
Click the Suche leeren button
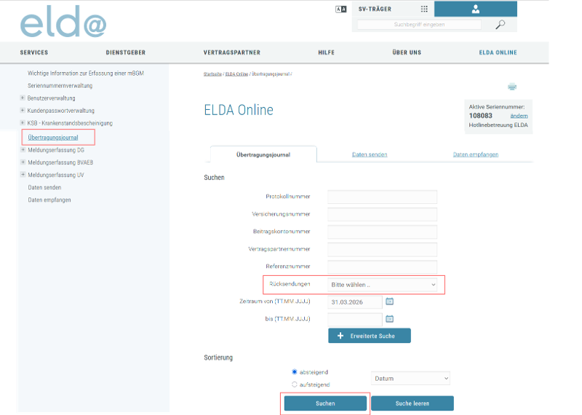point(412,403)
